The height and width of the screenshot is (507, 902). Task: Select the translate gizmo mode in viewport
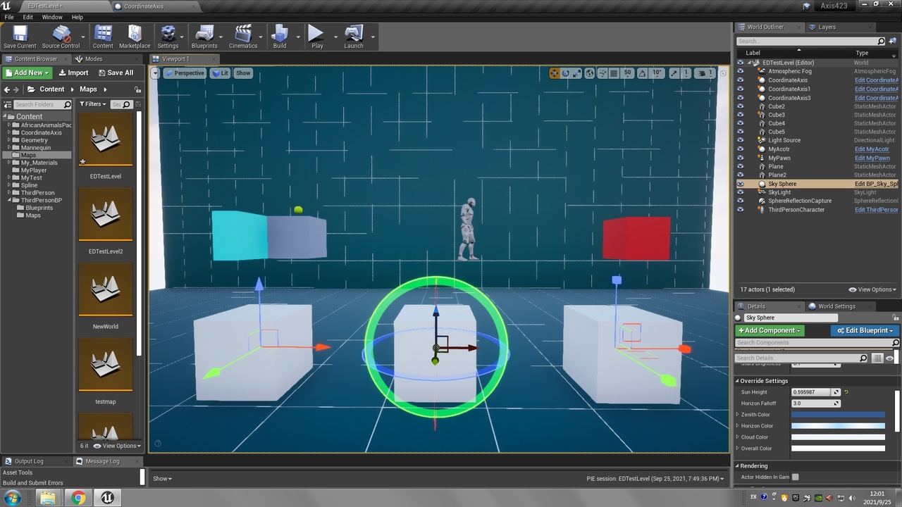[555, 73]
